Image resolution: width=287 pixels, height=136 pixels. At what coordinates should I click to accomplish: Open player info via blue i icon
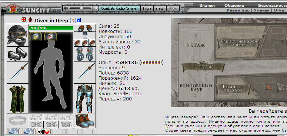[79, 20]
